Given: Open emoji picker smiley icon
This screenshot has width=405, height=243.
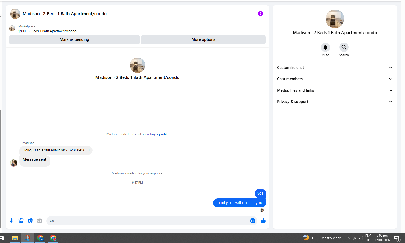Looking at the screenshot, I should 253,221.
